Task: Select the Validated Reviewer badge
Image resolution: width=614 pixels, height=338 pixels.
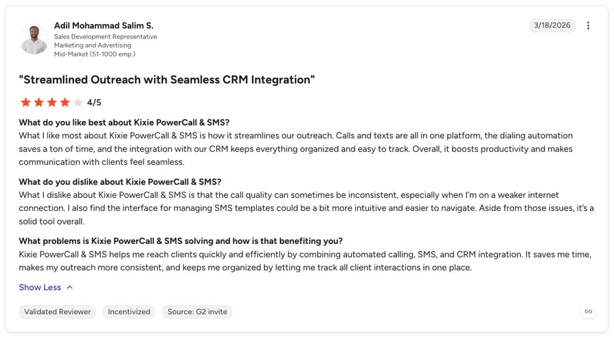Action: coord(57,312)
